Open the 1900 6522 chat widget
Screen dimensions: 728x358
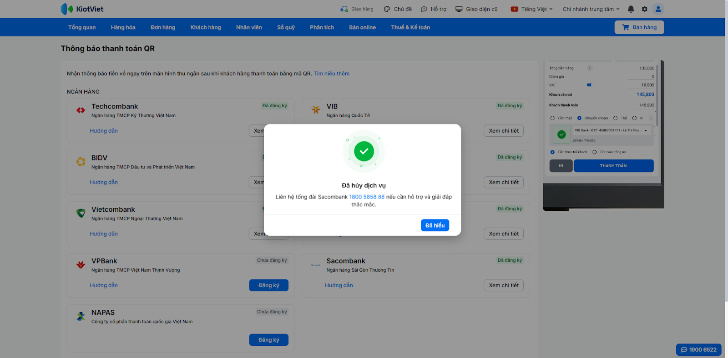pyautogui.click(x=699, y=350)
